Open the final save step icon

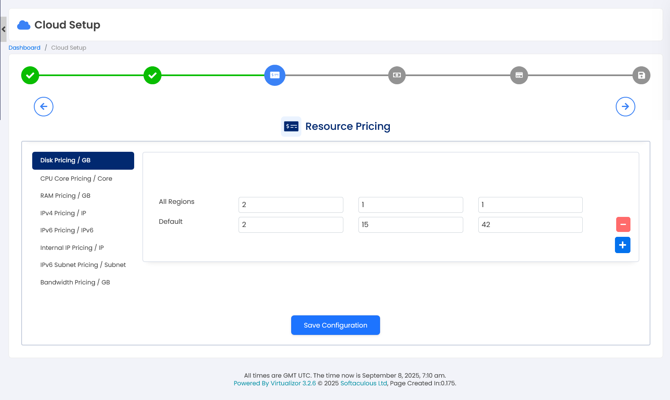[x=641, y=75]
